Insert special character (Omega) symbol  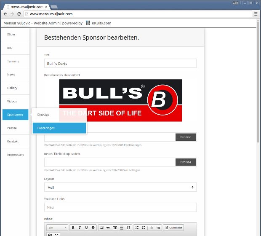pos(128,228)
